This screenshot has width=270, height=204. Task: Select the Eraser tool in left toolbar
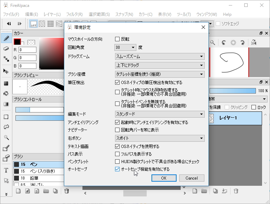pos(6,49)
